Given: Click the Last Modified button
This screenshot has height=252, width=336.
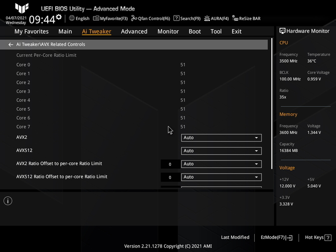Looking at the screenshot, I should pyautogui.click(x=235, y=237).
